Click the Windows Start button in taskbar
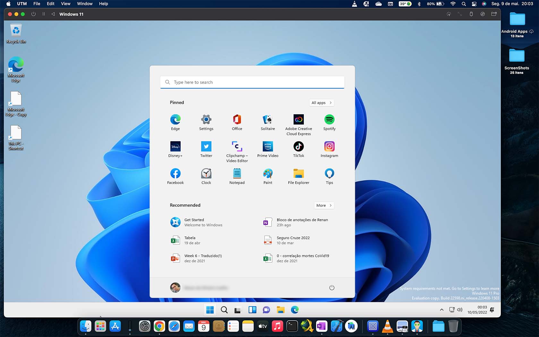Image resolution: width=539 pixels, height=337 pixels. [210, 310]
